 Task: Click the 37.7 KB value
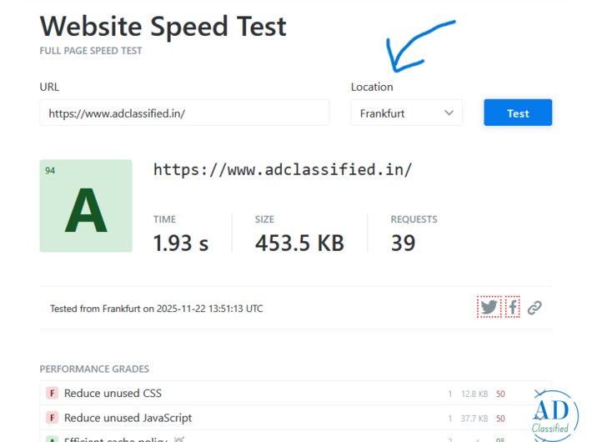pos(474,419)
